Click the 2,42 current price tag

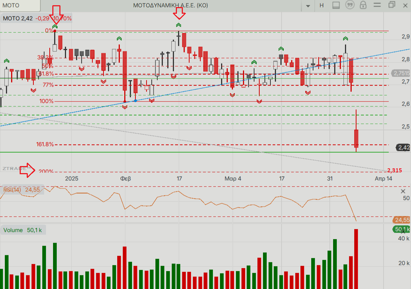404,147
